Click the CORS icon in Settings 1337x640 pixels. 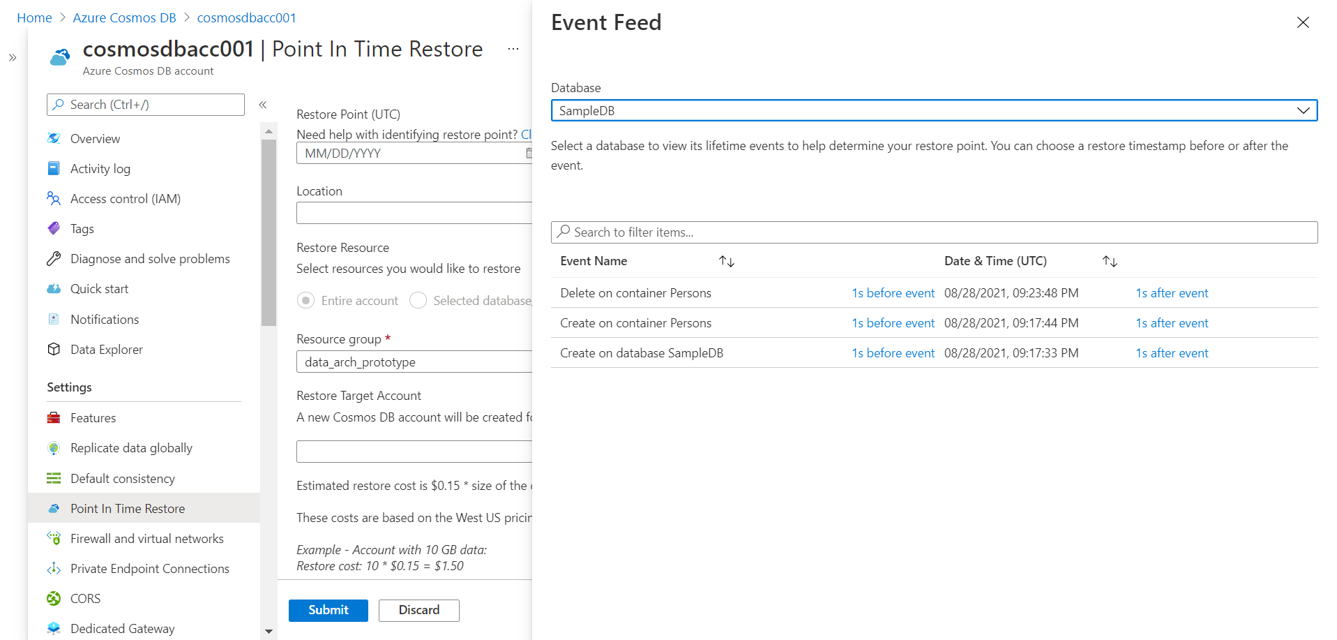54,598
